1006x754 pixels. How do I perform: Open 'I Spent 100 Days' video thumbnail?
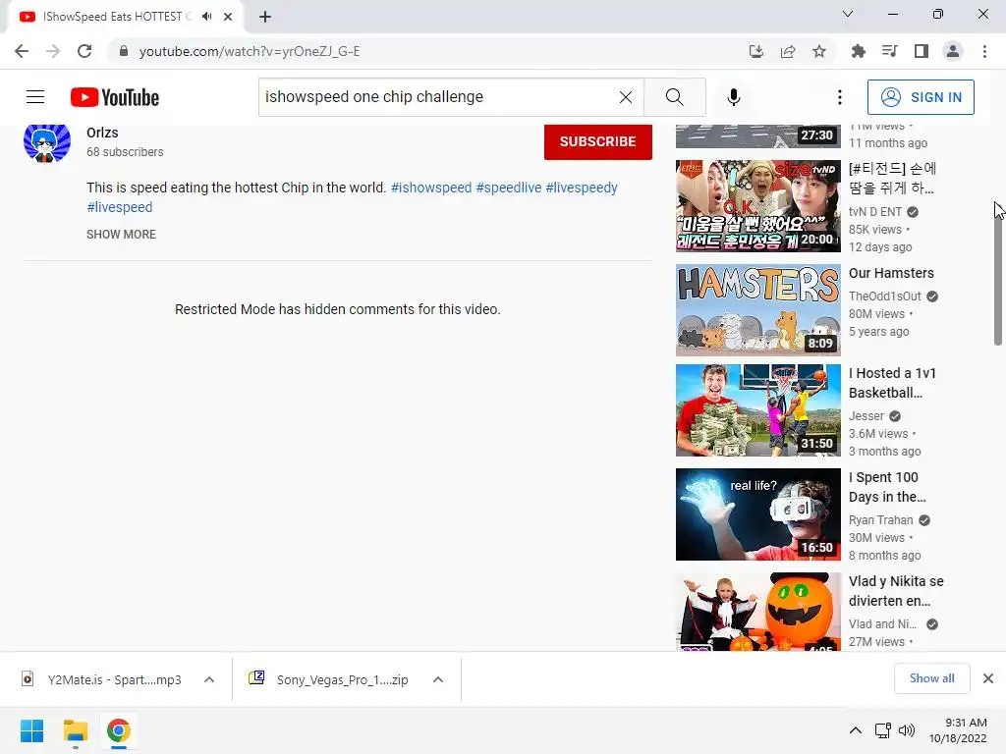(x=757, y=514)
